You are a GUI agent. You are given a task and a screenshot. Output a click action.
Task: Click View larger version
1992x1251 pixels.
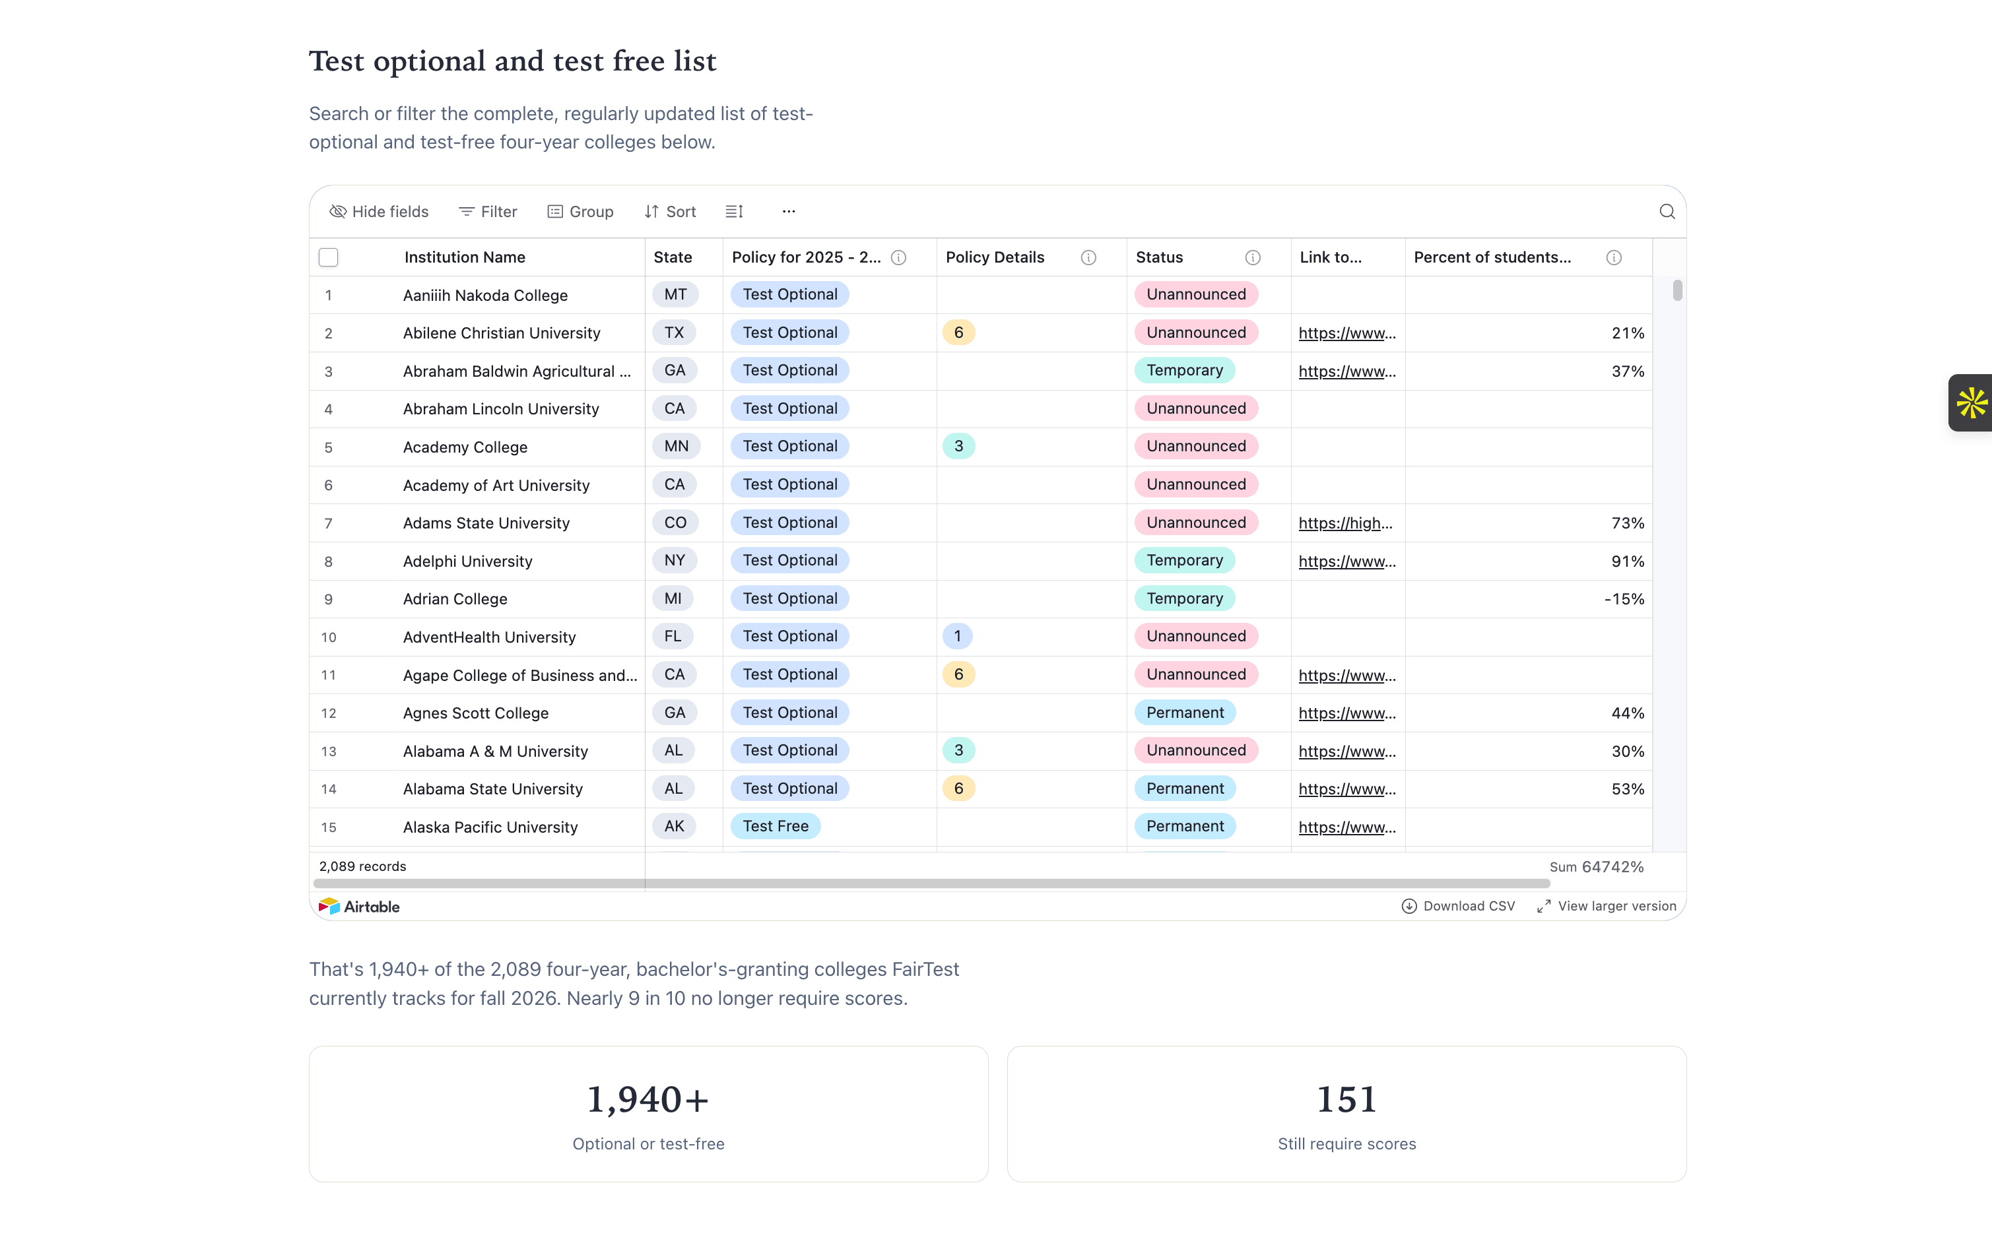[x=1607, y=906]
